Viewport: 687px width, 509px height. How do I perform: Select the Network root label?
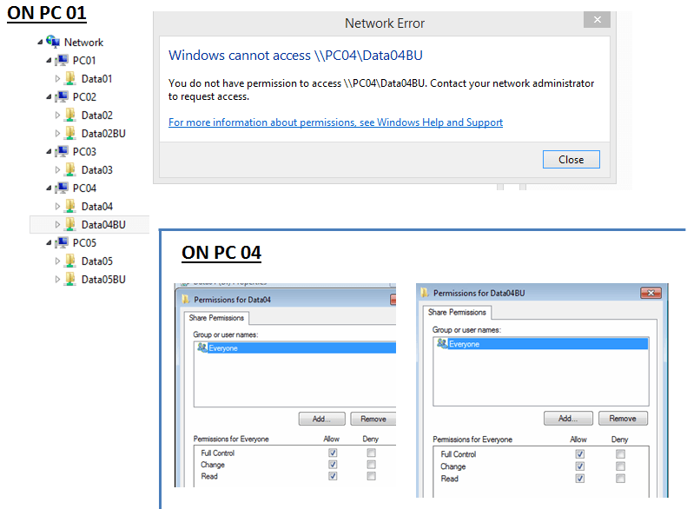pyautogui.click(x=83, y=42)
